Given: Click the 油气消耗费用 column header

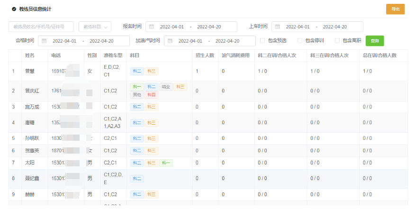Looking at the screenshot, I should tap(235, 55).
